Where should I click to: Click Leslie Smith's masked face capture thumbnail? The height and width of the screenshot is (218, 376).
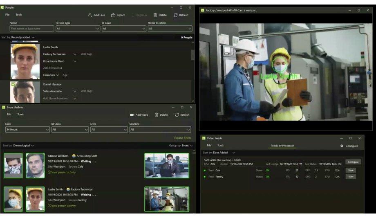13,199
